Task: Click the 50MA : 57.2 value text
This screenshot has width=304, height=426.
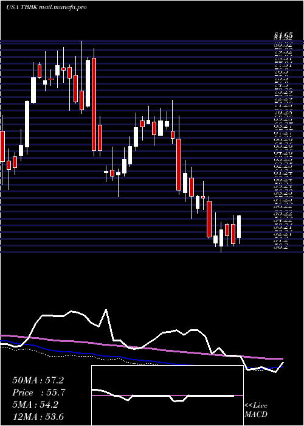Action: pyautogui.click(x=38, y=380)
